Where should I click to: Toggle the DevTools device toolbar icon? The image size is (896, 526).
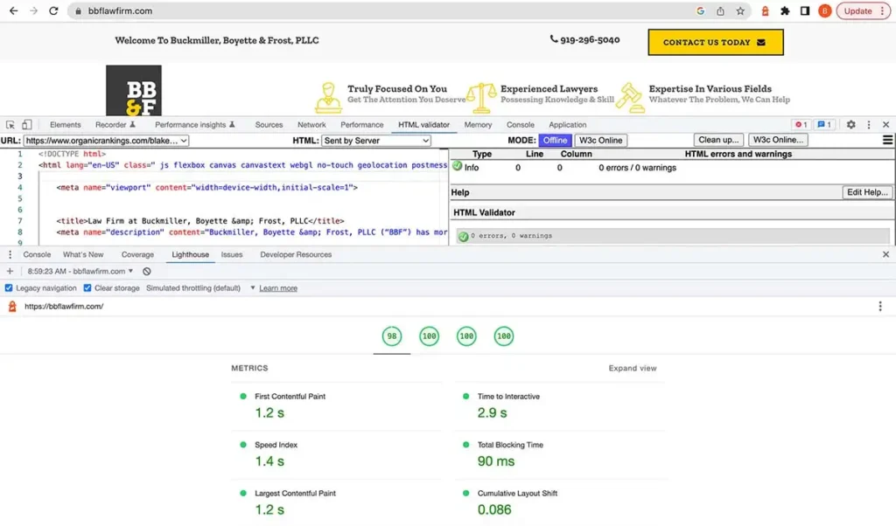point(27,125)
